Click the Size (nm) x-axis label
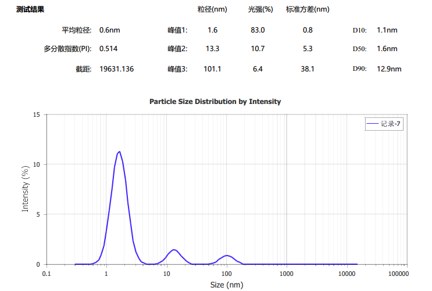 click(x=227, y=285)
